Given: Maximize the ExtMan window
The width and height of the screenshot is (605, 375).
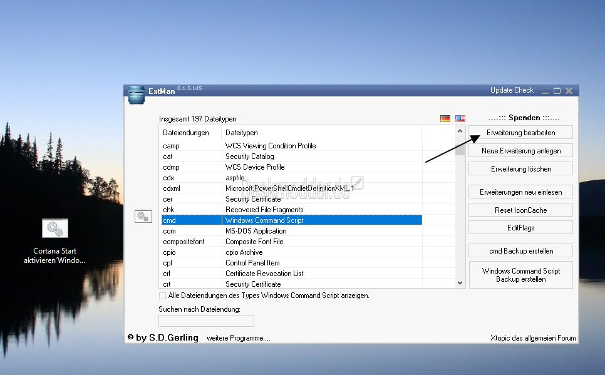Looking at the screenshot, I should [557, 91].
